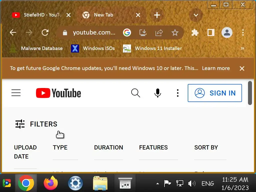Viewport: 256px width, 192px height.
Task: Click the ENG language indicator
Action: tap(208, 183)
